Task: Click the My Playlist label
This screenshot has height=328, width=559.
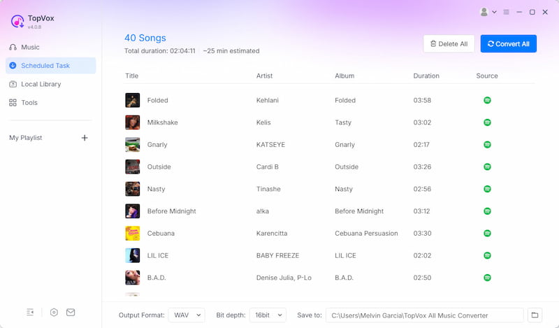Action: click(x=26, y=138)
